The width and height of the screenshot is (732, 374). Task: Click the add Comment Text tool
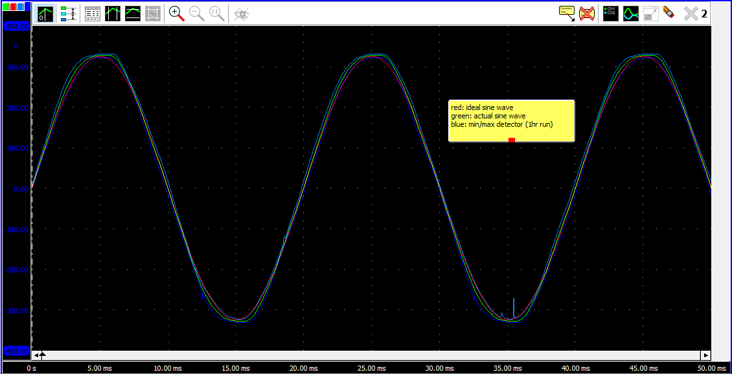coord(566,13)
